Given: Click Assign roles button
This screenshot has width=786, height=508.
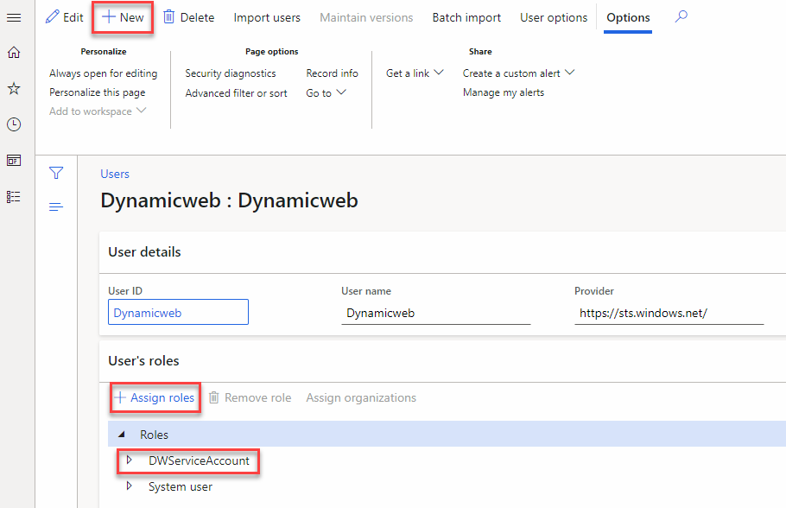Looking at the screenshot, I should point(155,397).
